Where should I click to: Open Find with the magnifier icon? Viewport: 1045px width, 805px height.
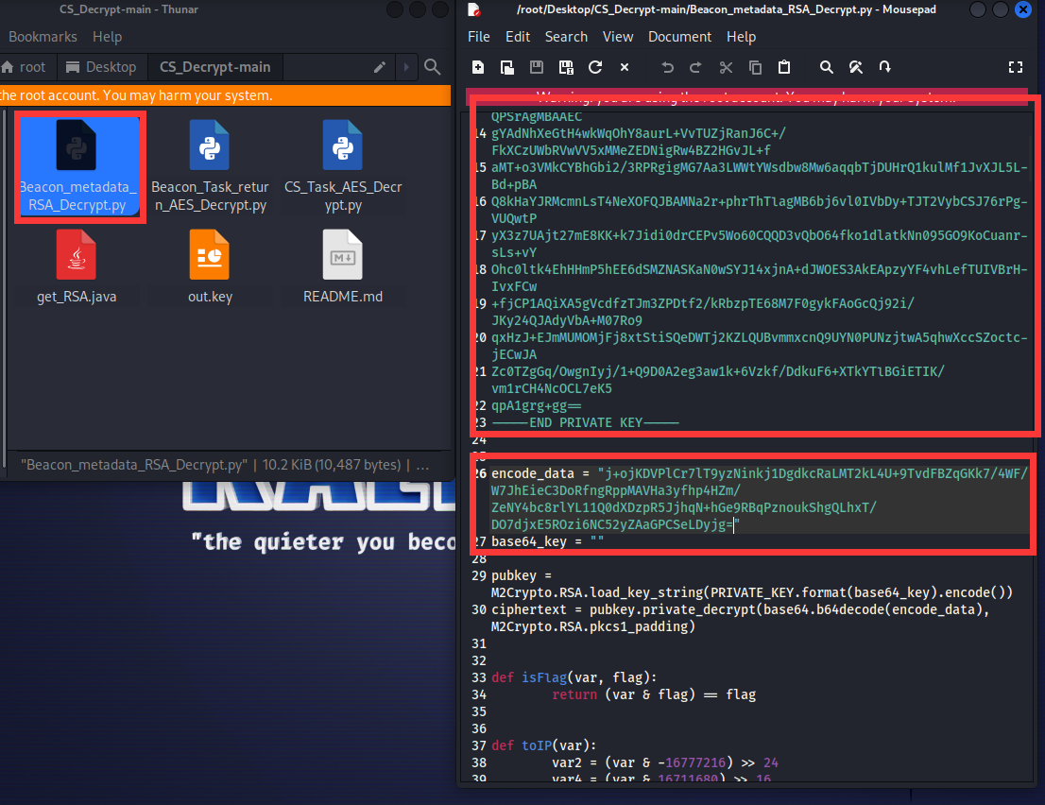(827, 67)
